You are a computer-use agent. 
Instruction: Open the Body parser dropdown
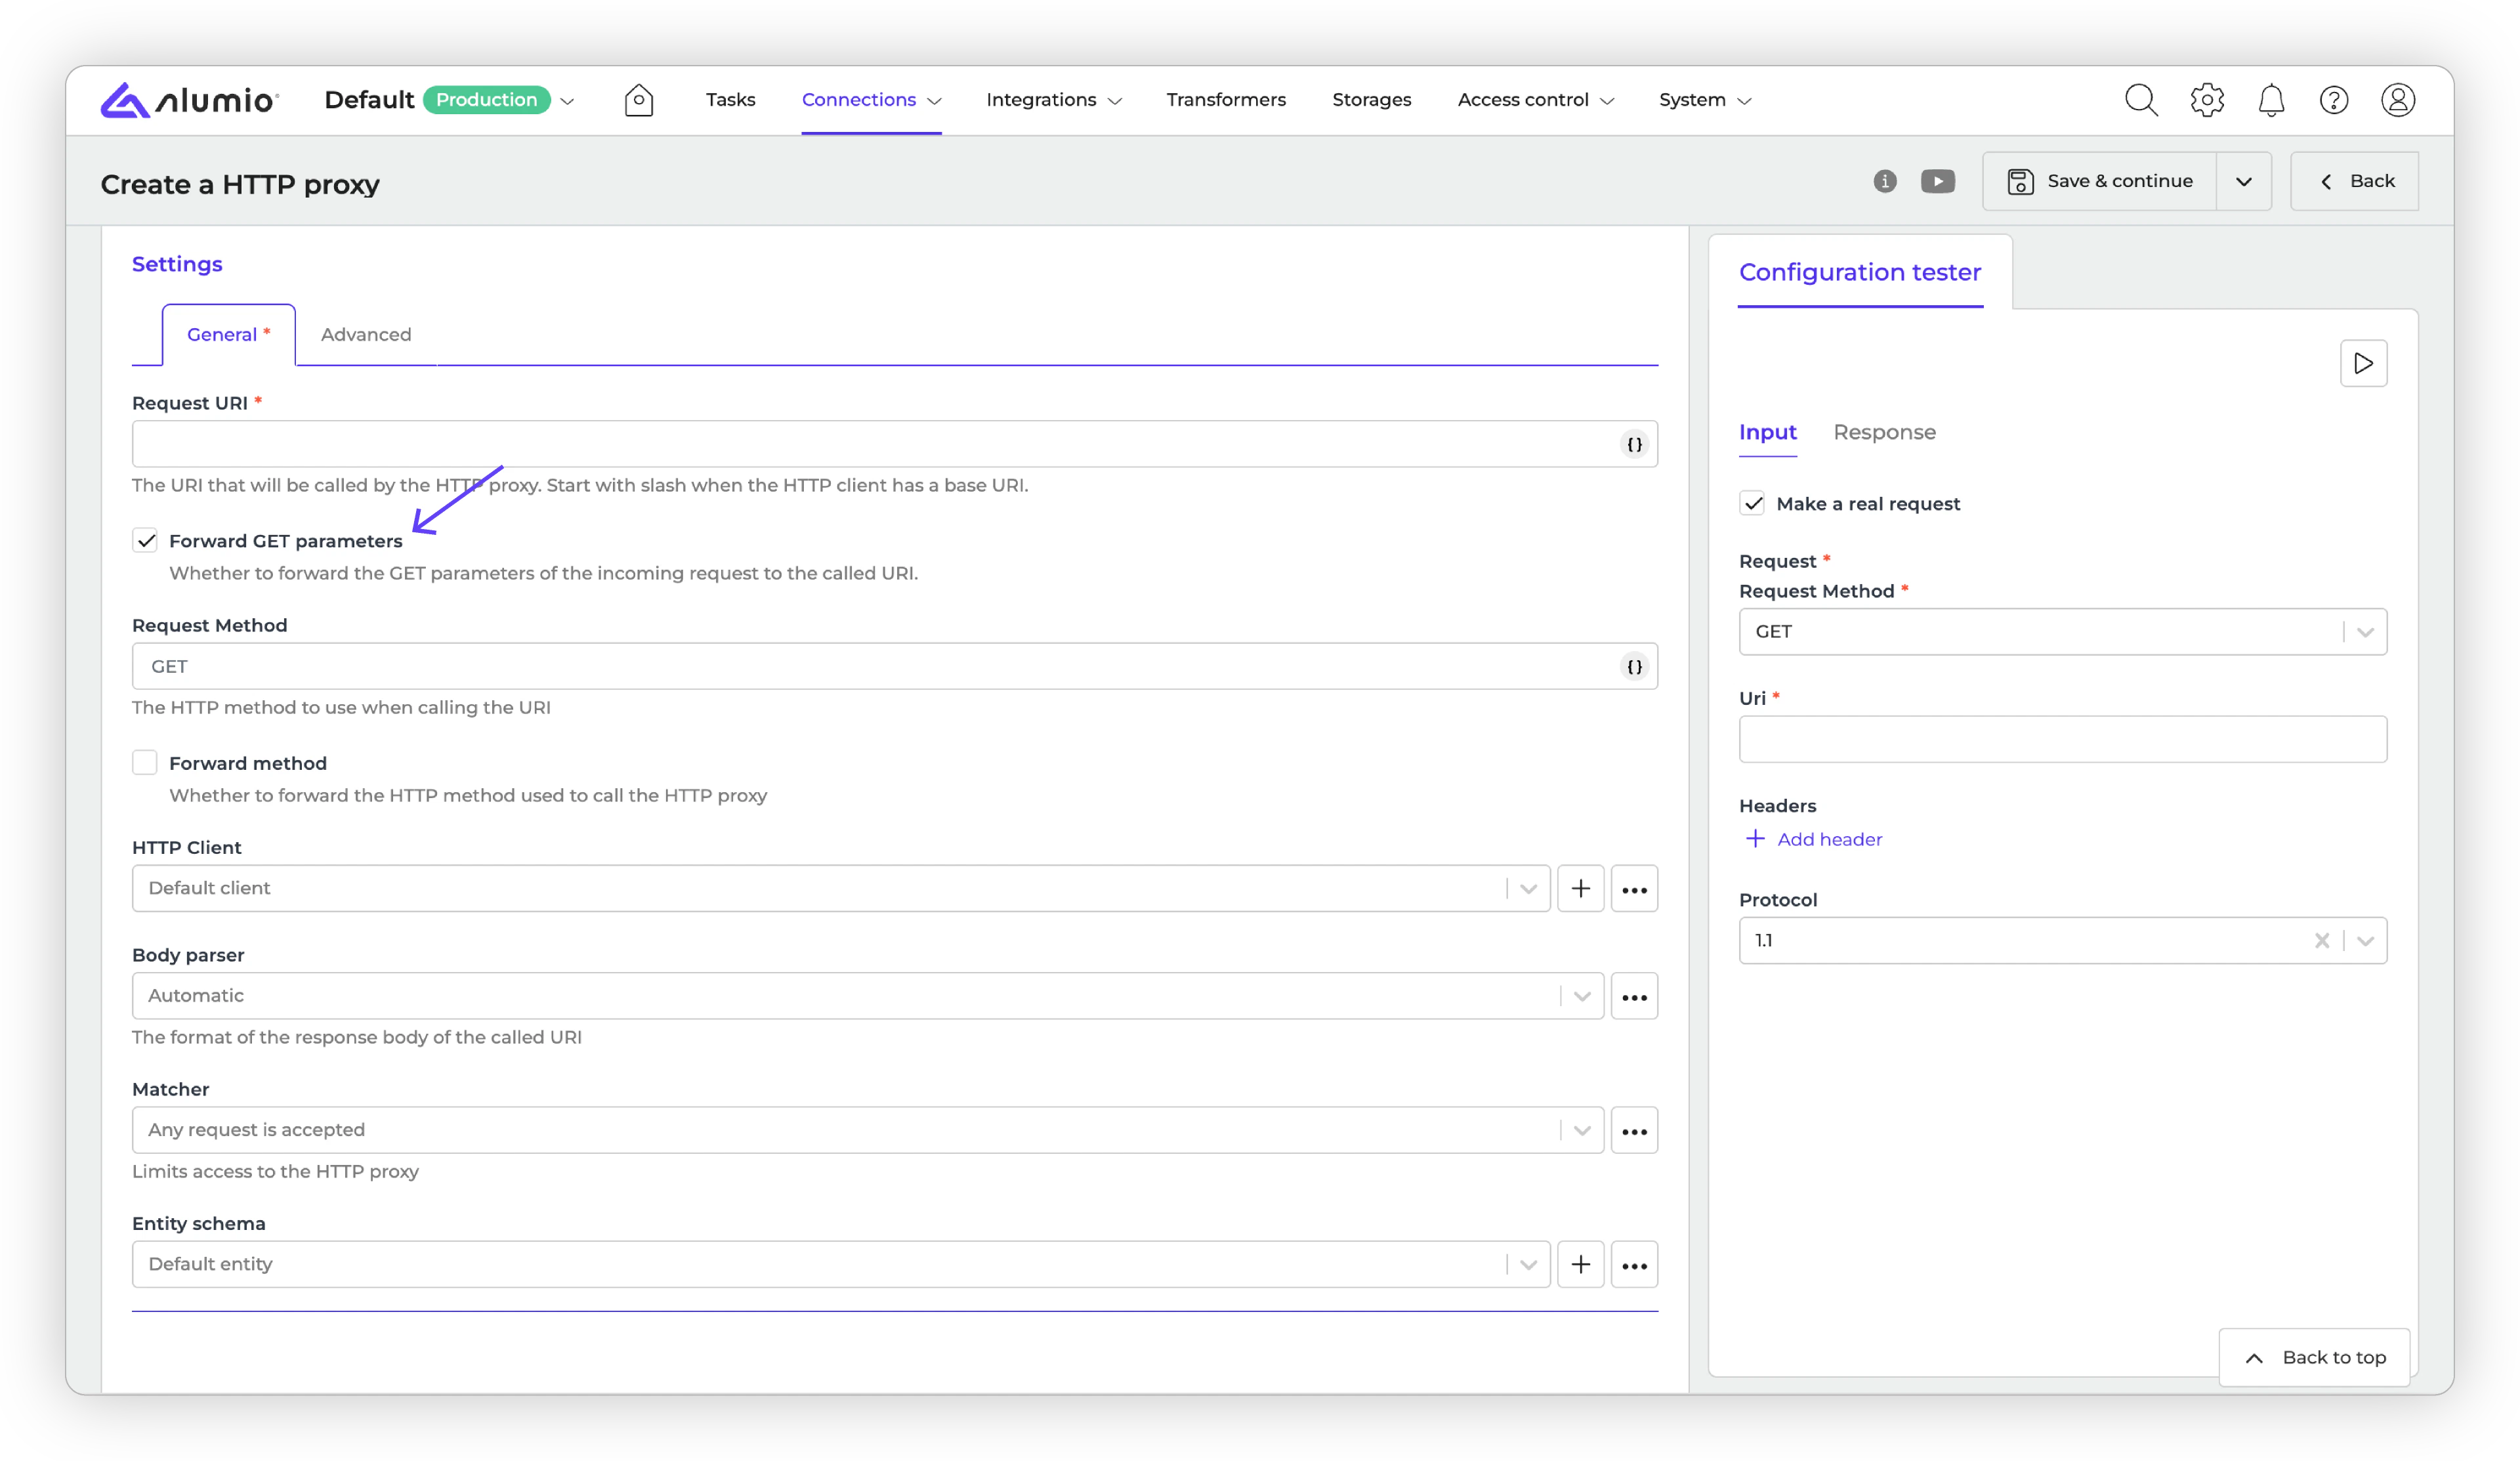pos(868,996)
